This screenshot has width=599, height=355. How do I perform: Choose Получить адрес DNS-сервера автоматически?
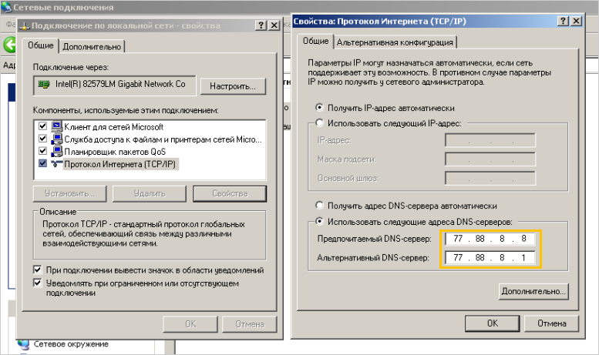tap(319, 206)
